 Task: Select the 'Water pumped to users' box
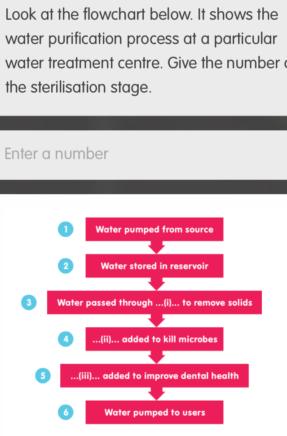tap(155, 412)
